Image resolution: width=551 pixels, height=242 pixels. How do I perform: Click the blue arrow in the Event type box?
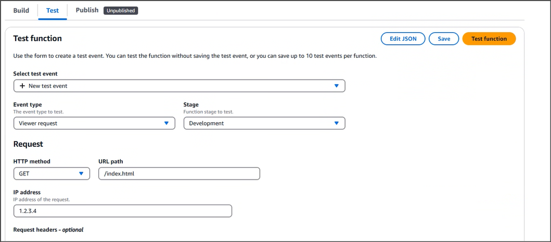166,123
